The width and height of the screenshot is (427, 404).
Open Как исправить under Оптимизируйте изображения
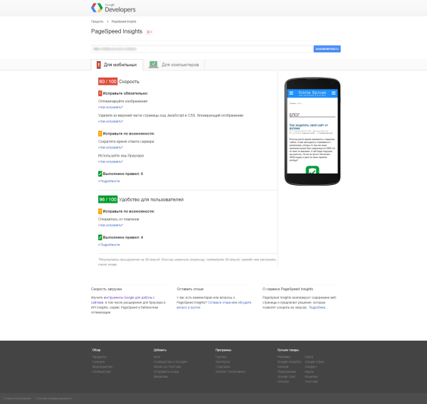(x=112, y=107)
